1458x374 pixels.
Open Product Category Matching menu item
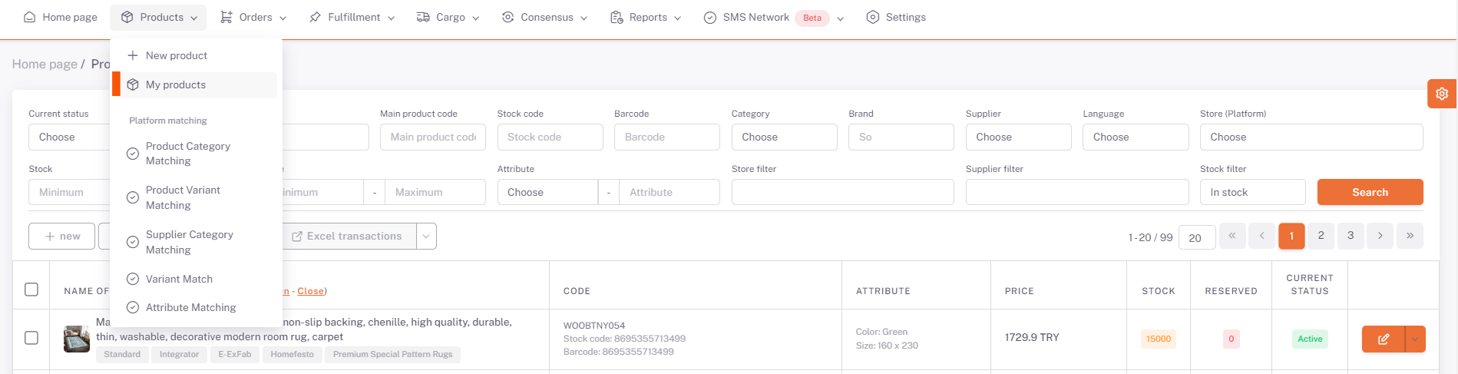187,154
